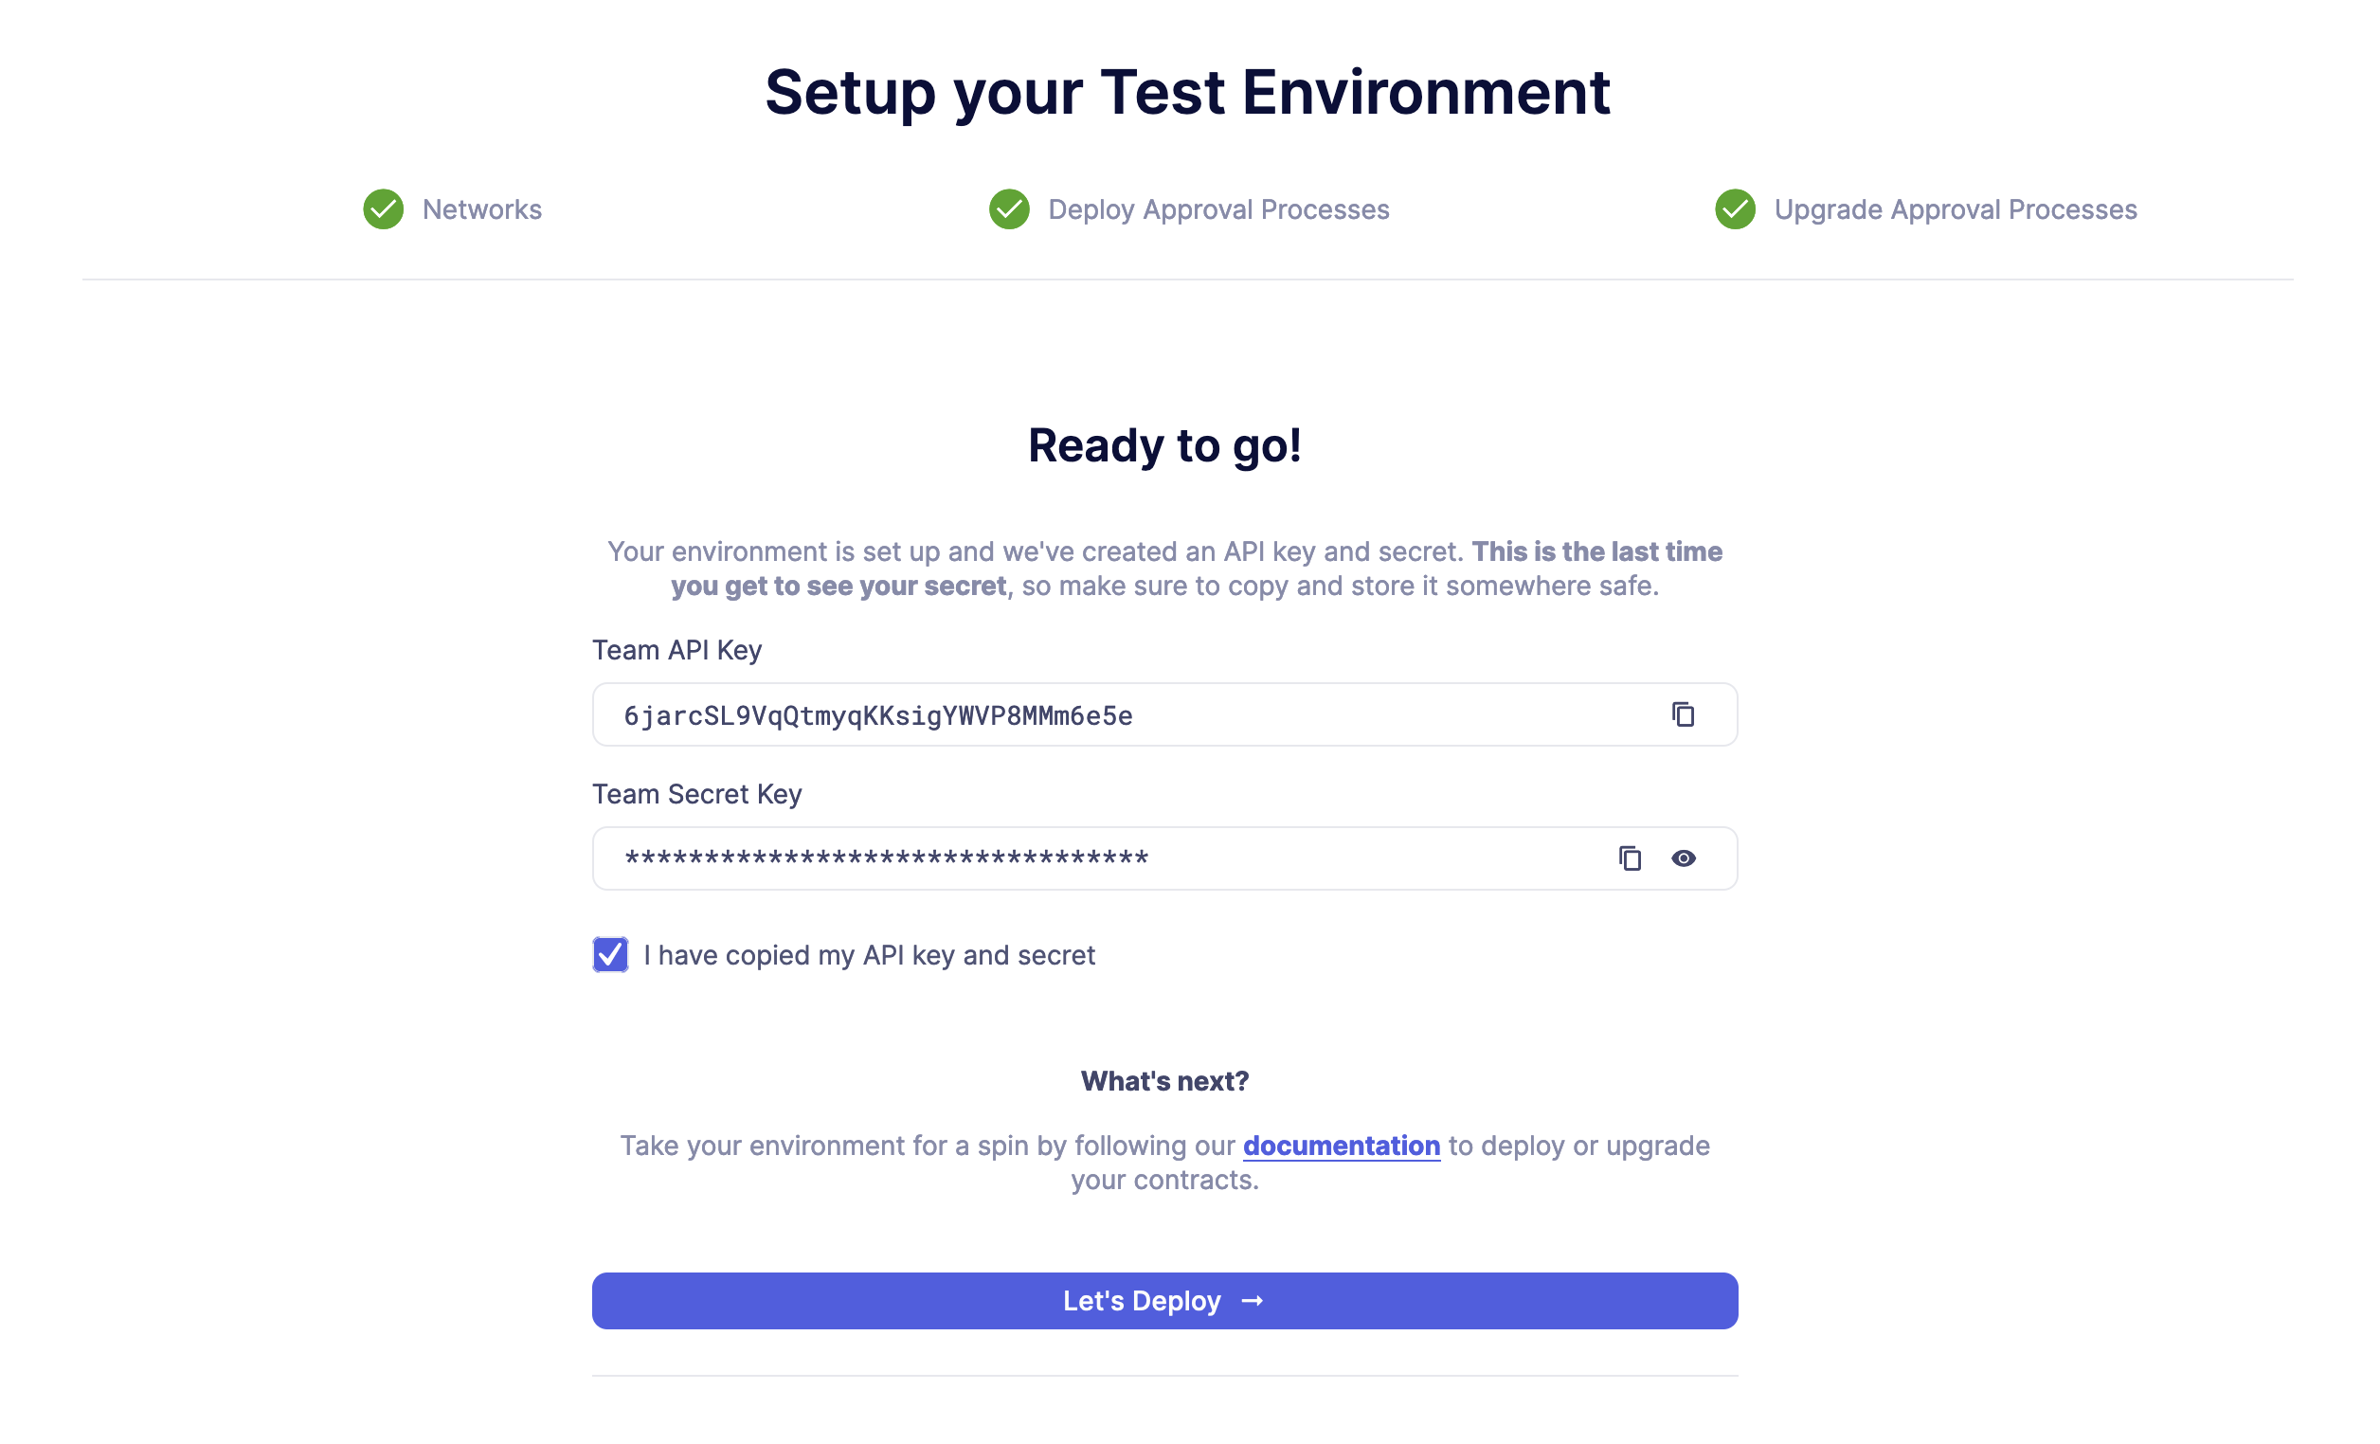Viewport: 2380px width, 1444px height.
Task: Go to the Networks step
Action: pyautogui.click(x=482, y=209)
